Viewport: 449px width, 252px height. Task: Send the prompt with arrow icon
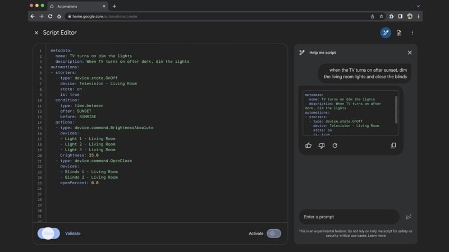coord(409,217)
